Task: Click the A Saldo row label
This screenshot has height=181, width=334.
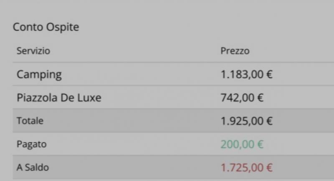Action: 33,168
